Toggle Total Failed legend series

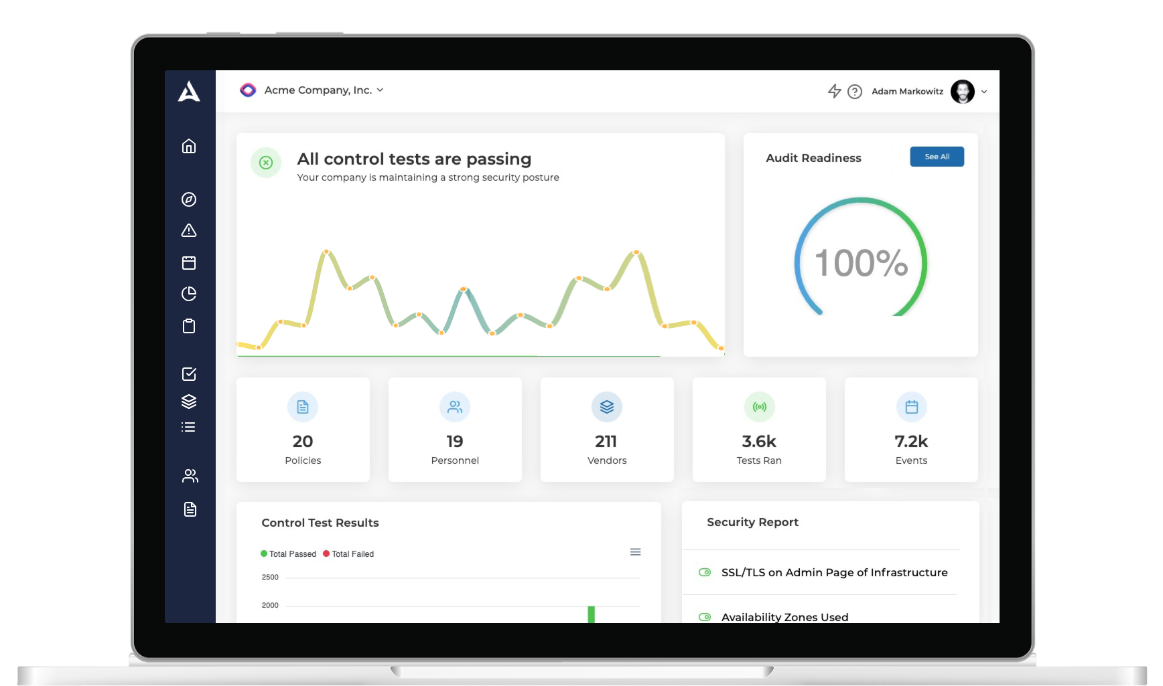pos(348,554)
